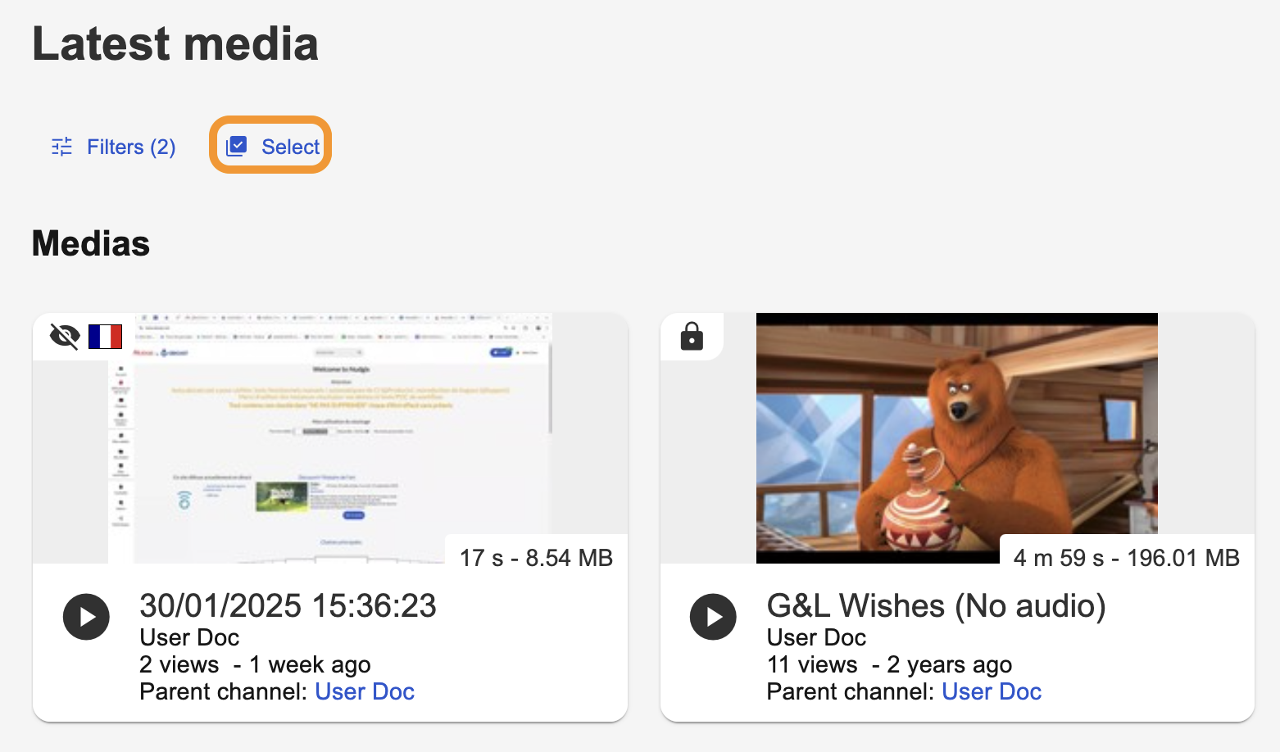The height and width of the screenshot is (752, 1280).
Task: Click the Select checkbox stack icon
Action: coord(236,146)
